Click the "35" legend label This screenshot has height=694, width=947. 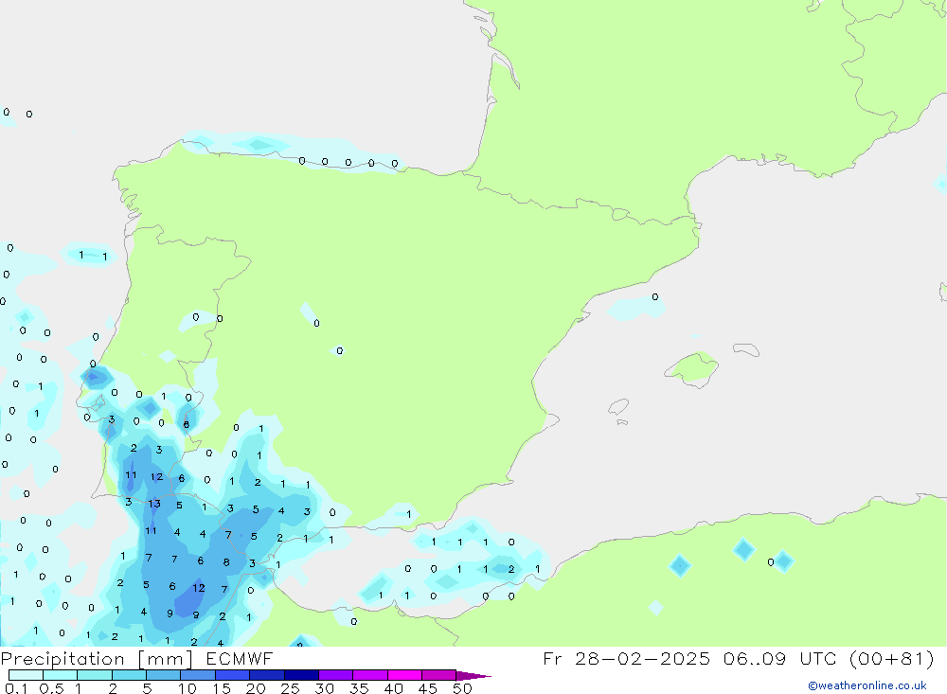359,688
